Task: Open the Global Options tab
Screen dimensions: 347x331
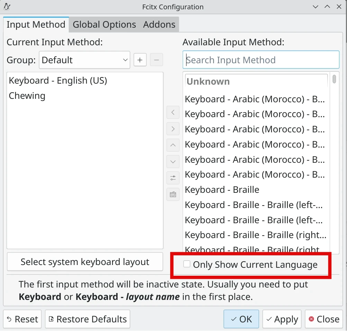Action: pos(104,25)
